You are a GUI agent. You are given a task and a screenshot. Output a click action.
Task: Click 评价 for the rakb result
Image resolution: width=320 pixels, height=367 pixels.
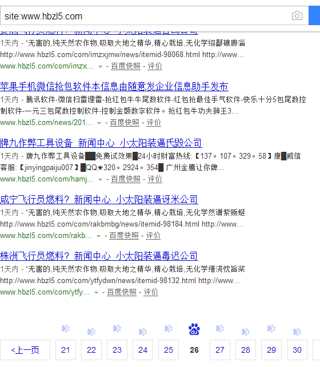coord(153,236)
